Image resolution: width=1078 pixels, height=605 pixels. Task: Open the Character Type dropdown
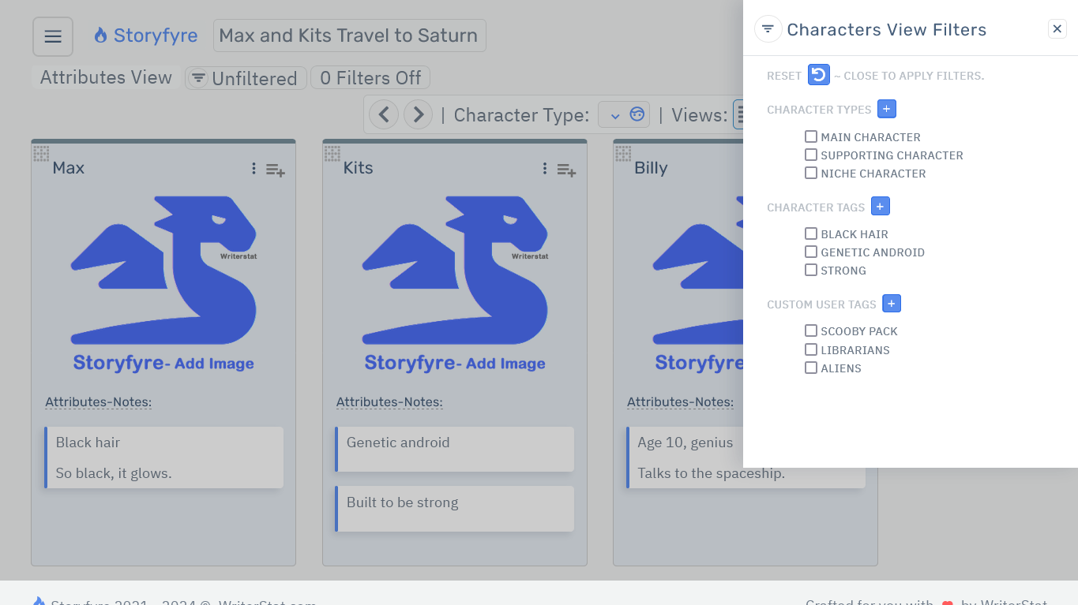click(x=624, y=114)
